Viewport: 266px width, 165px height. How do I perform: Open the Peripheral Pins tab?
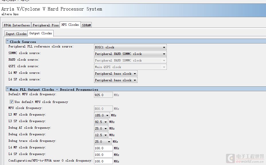point(46,25)
